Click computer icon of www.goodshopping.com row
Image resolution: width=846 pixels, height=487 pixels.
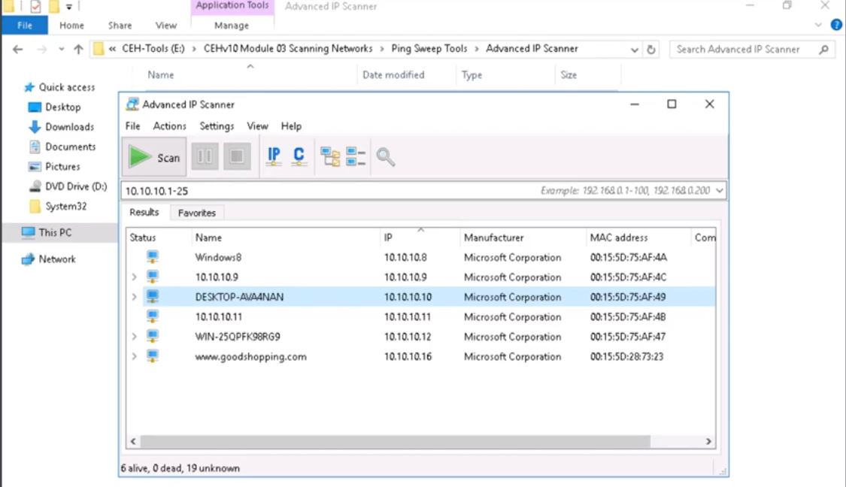[x=153, y=356]
